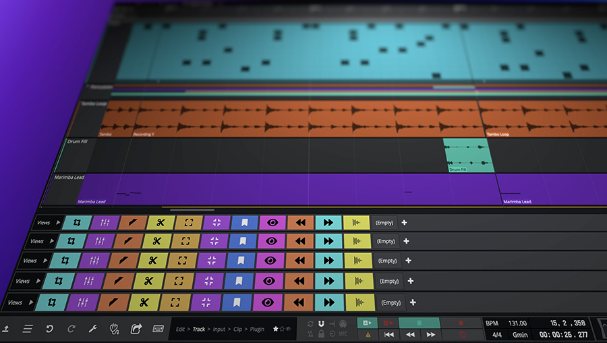Viewport: 607px width, 343px height.
Task: Open the wrench settings tool
Action: (92, 329)
